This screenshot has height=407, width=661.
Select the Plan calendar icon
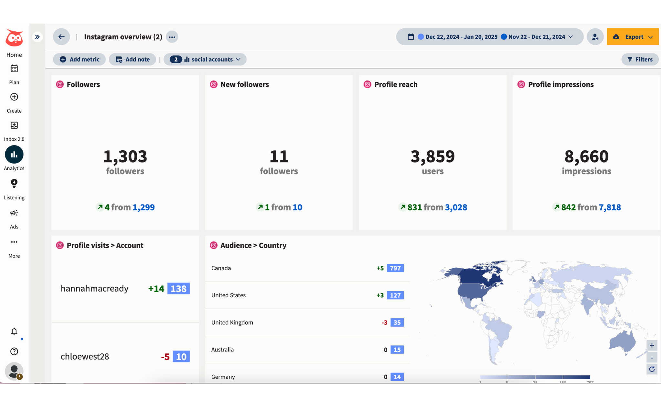click(x=14, y=68)
